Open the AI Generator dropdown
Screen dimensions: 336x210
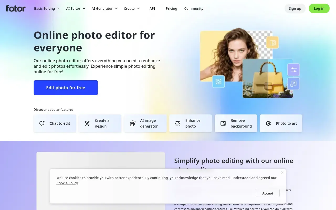pos(104,8)
